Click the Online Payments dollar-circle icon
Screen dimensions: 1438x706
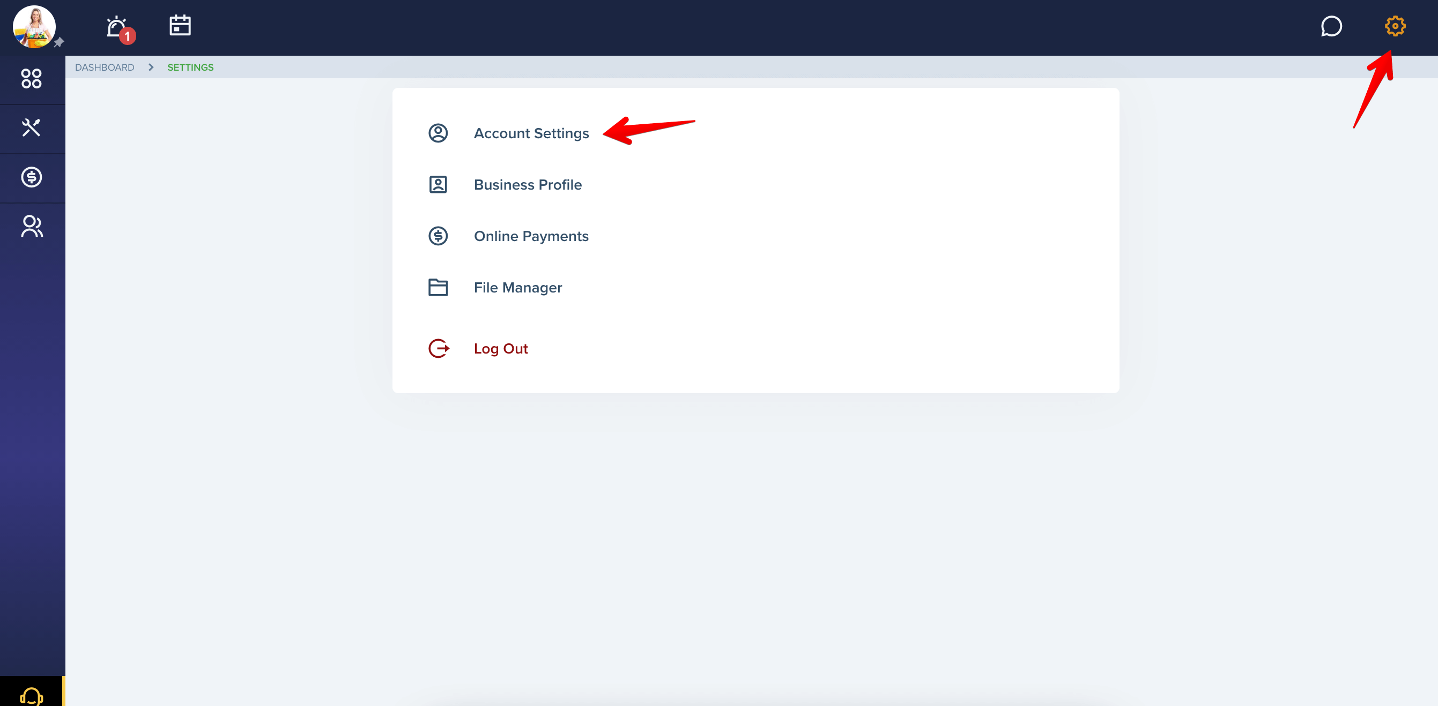pos(438,236)
